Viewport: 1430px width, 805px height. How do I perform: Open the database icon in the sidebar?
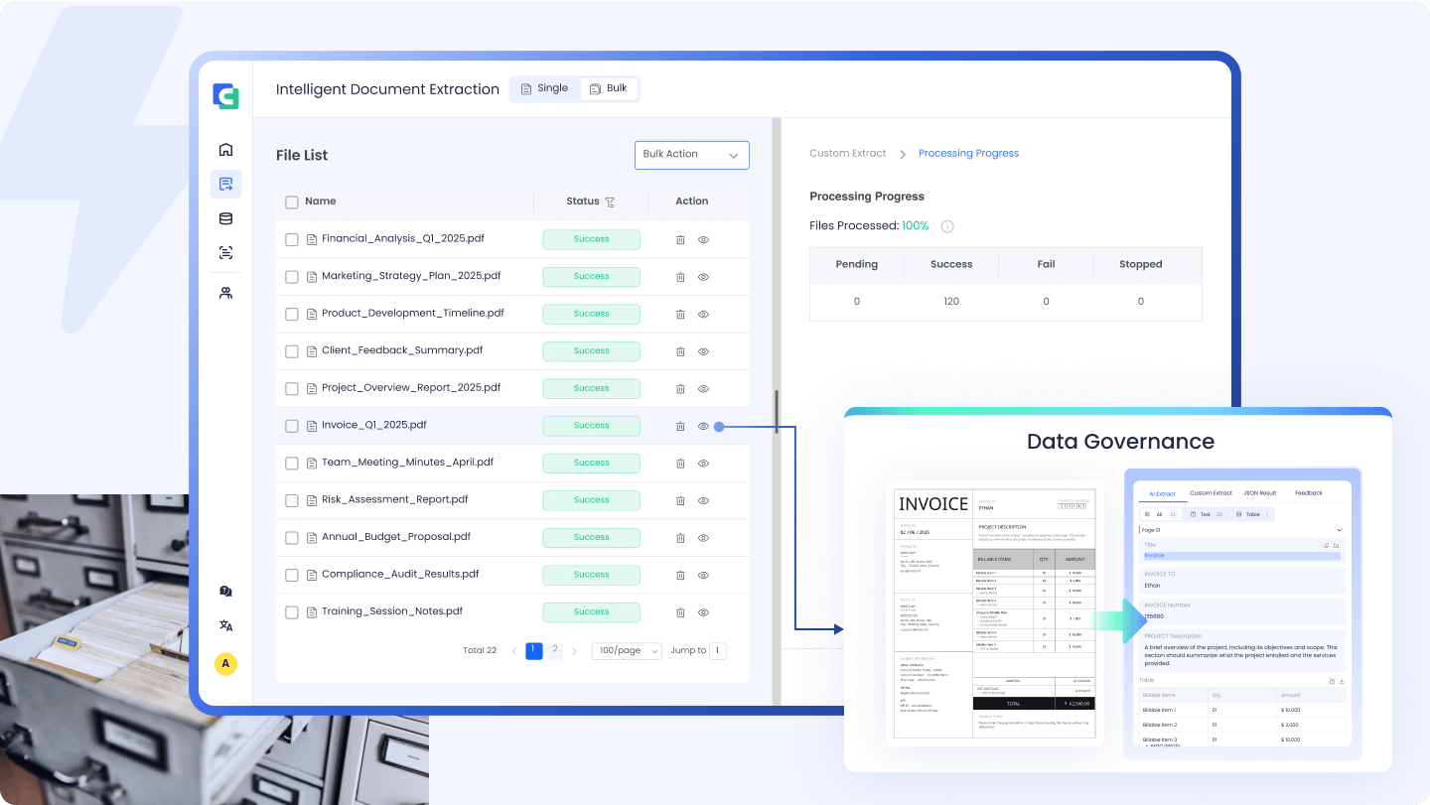(x=225, y=218)
